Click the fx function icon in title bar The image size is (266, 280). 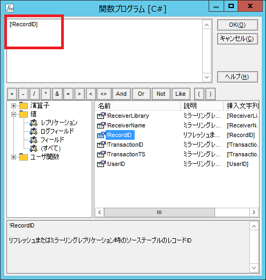pyautogui.click(x=10, y=8)
